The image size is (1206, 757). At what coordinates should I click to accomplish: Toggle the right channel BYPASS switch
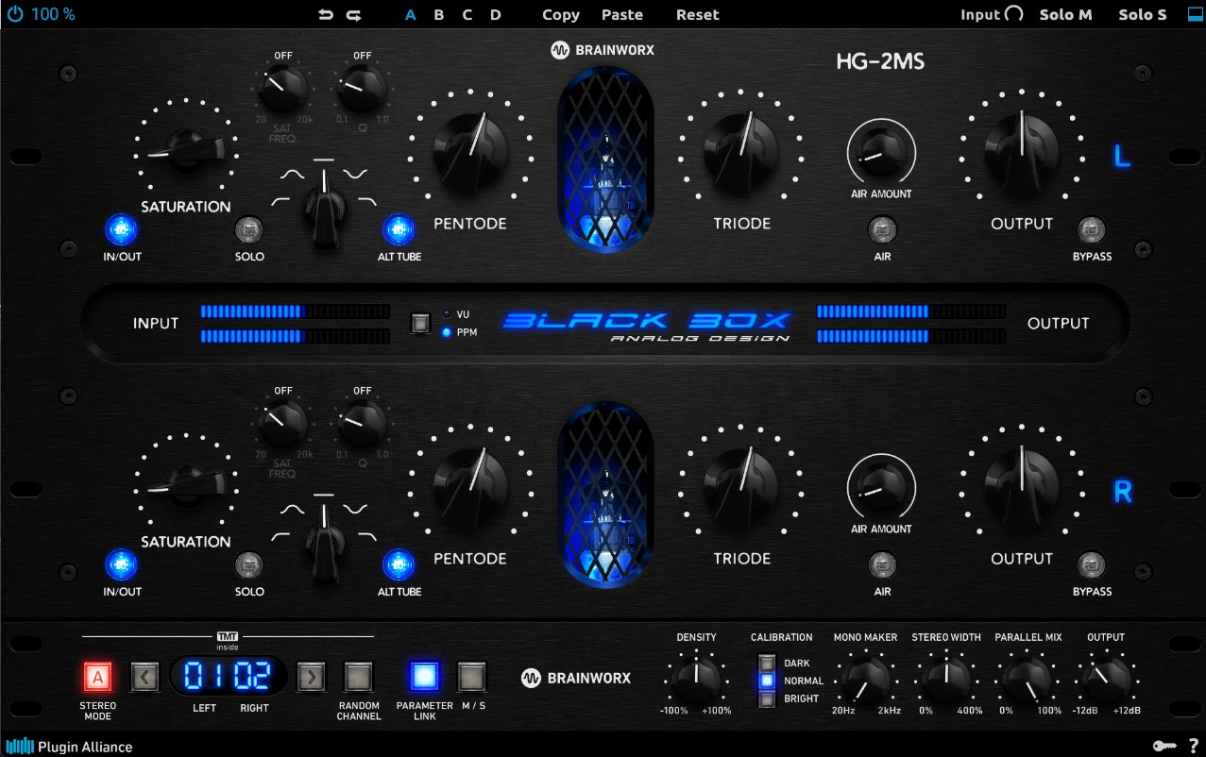[x=1091, y=564]
